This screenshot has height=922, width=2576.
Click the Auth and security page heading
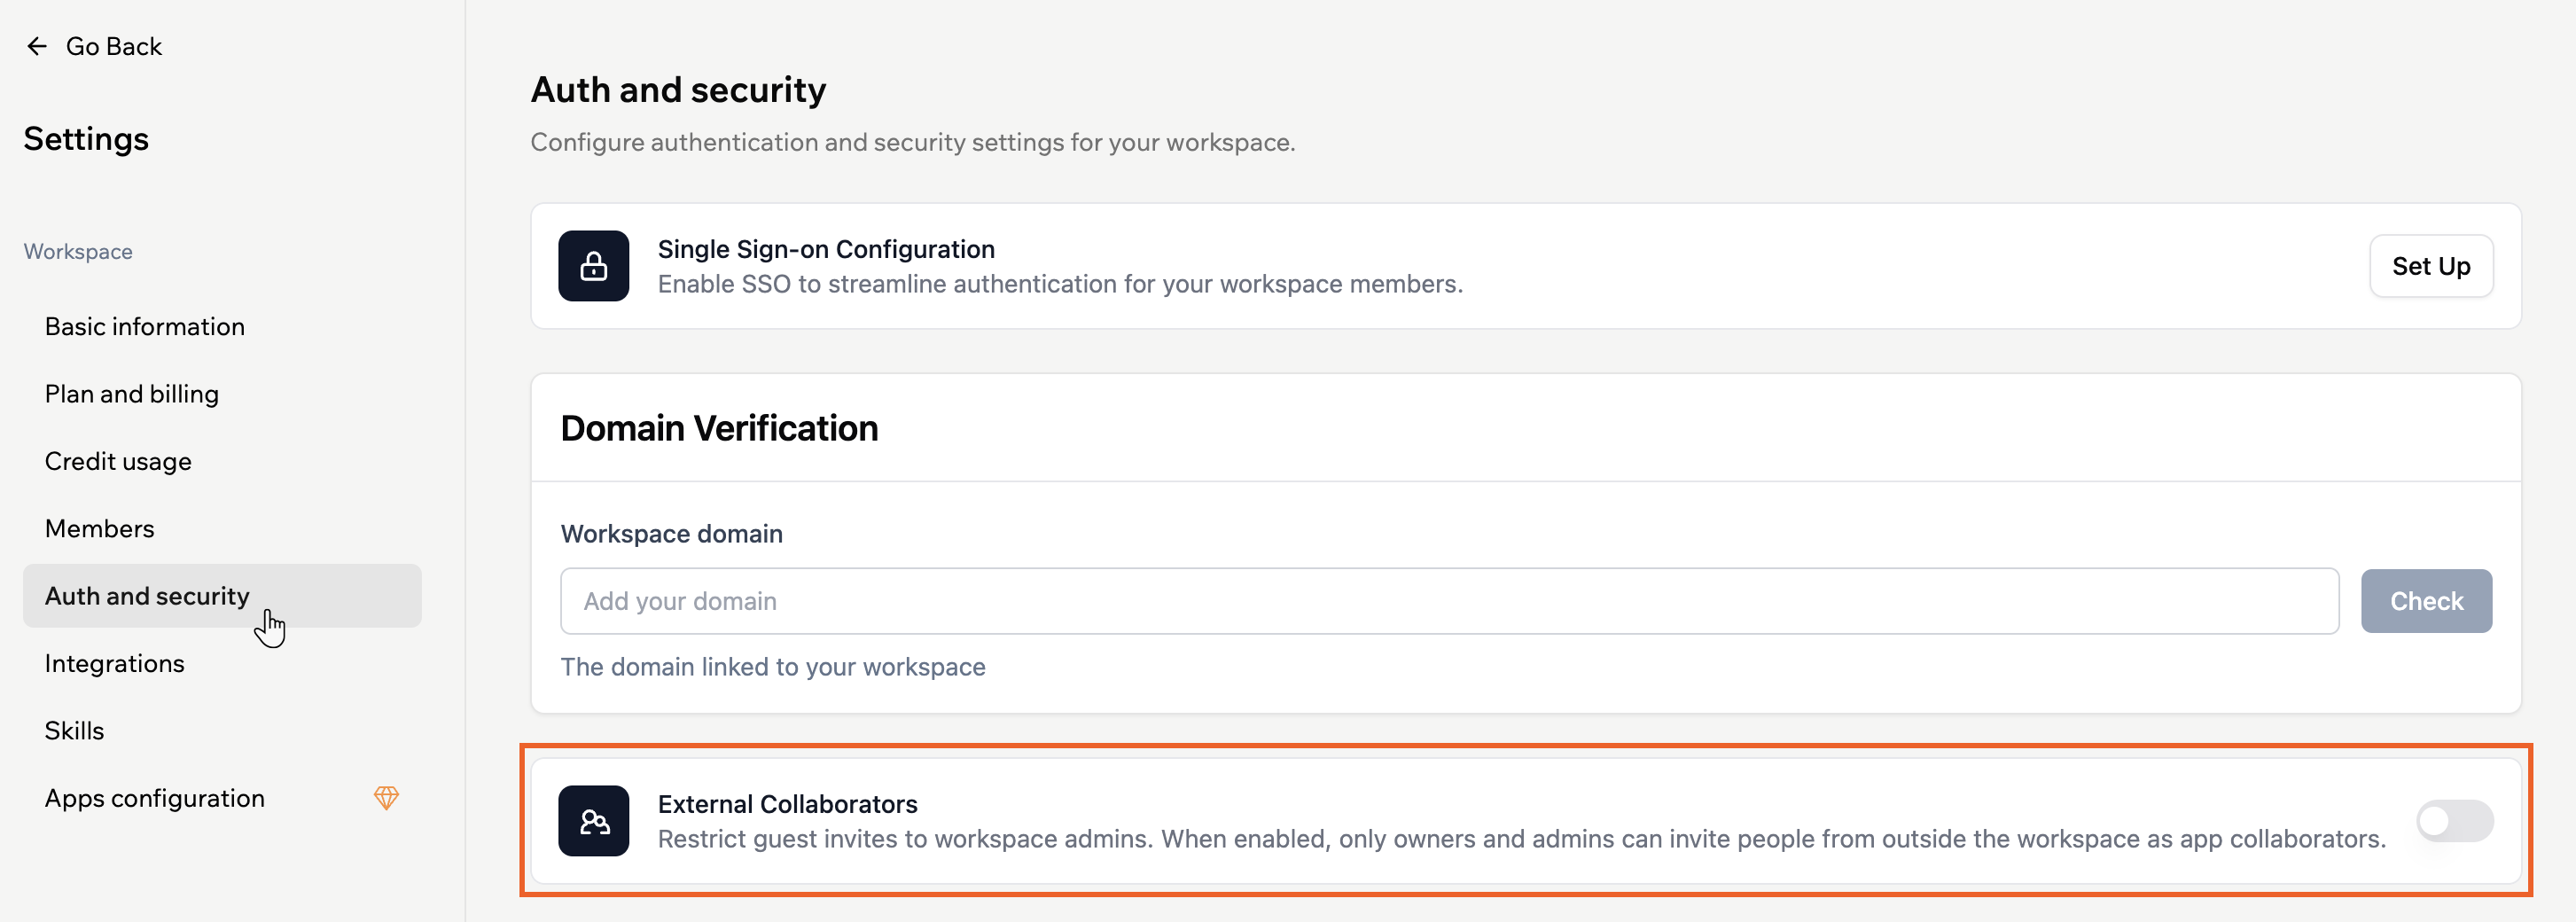click(678, 90)
